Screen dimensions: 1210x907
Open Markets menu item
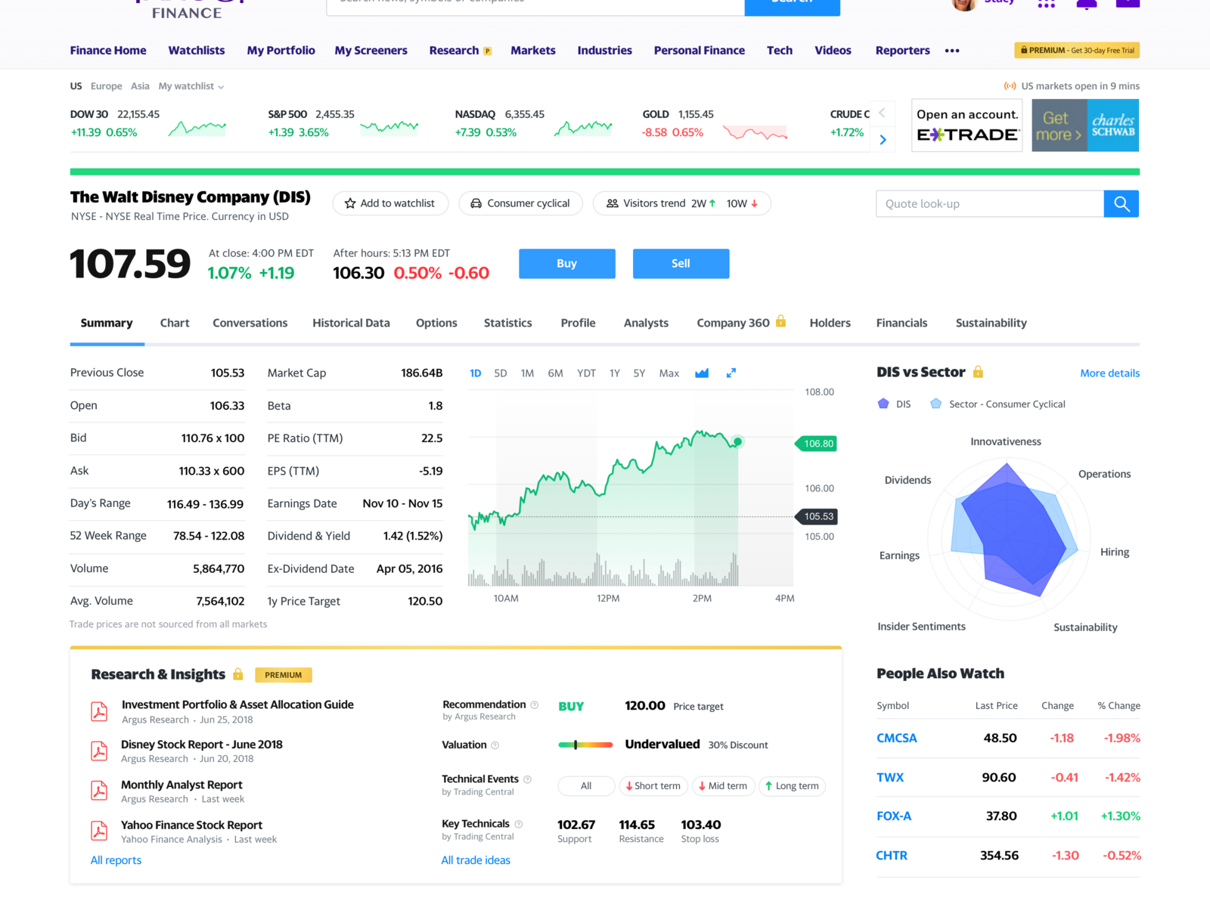533,51
